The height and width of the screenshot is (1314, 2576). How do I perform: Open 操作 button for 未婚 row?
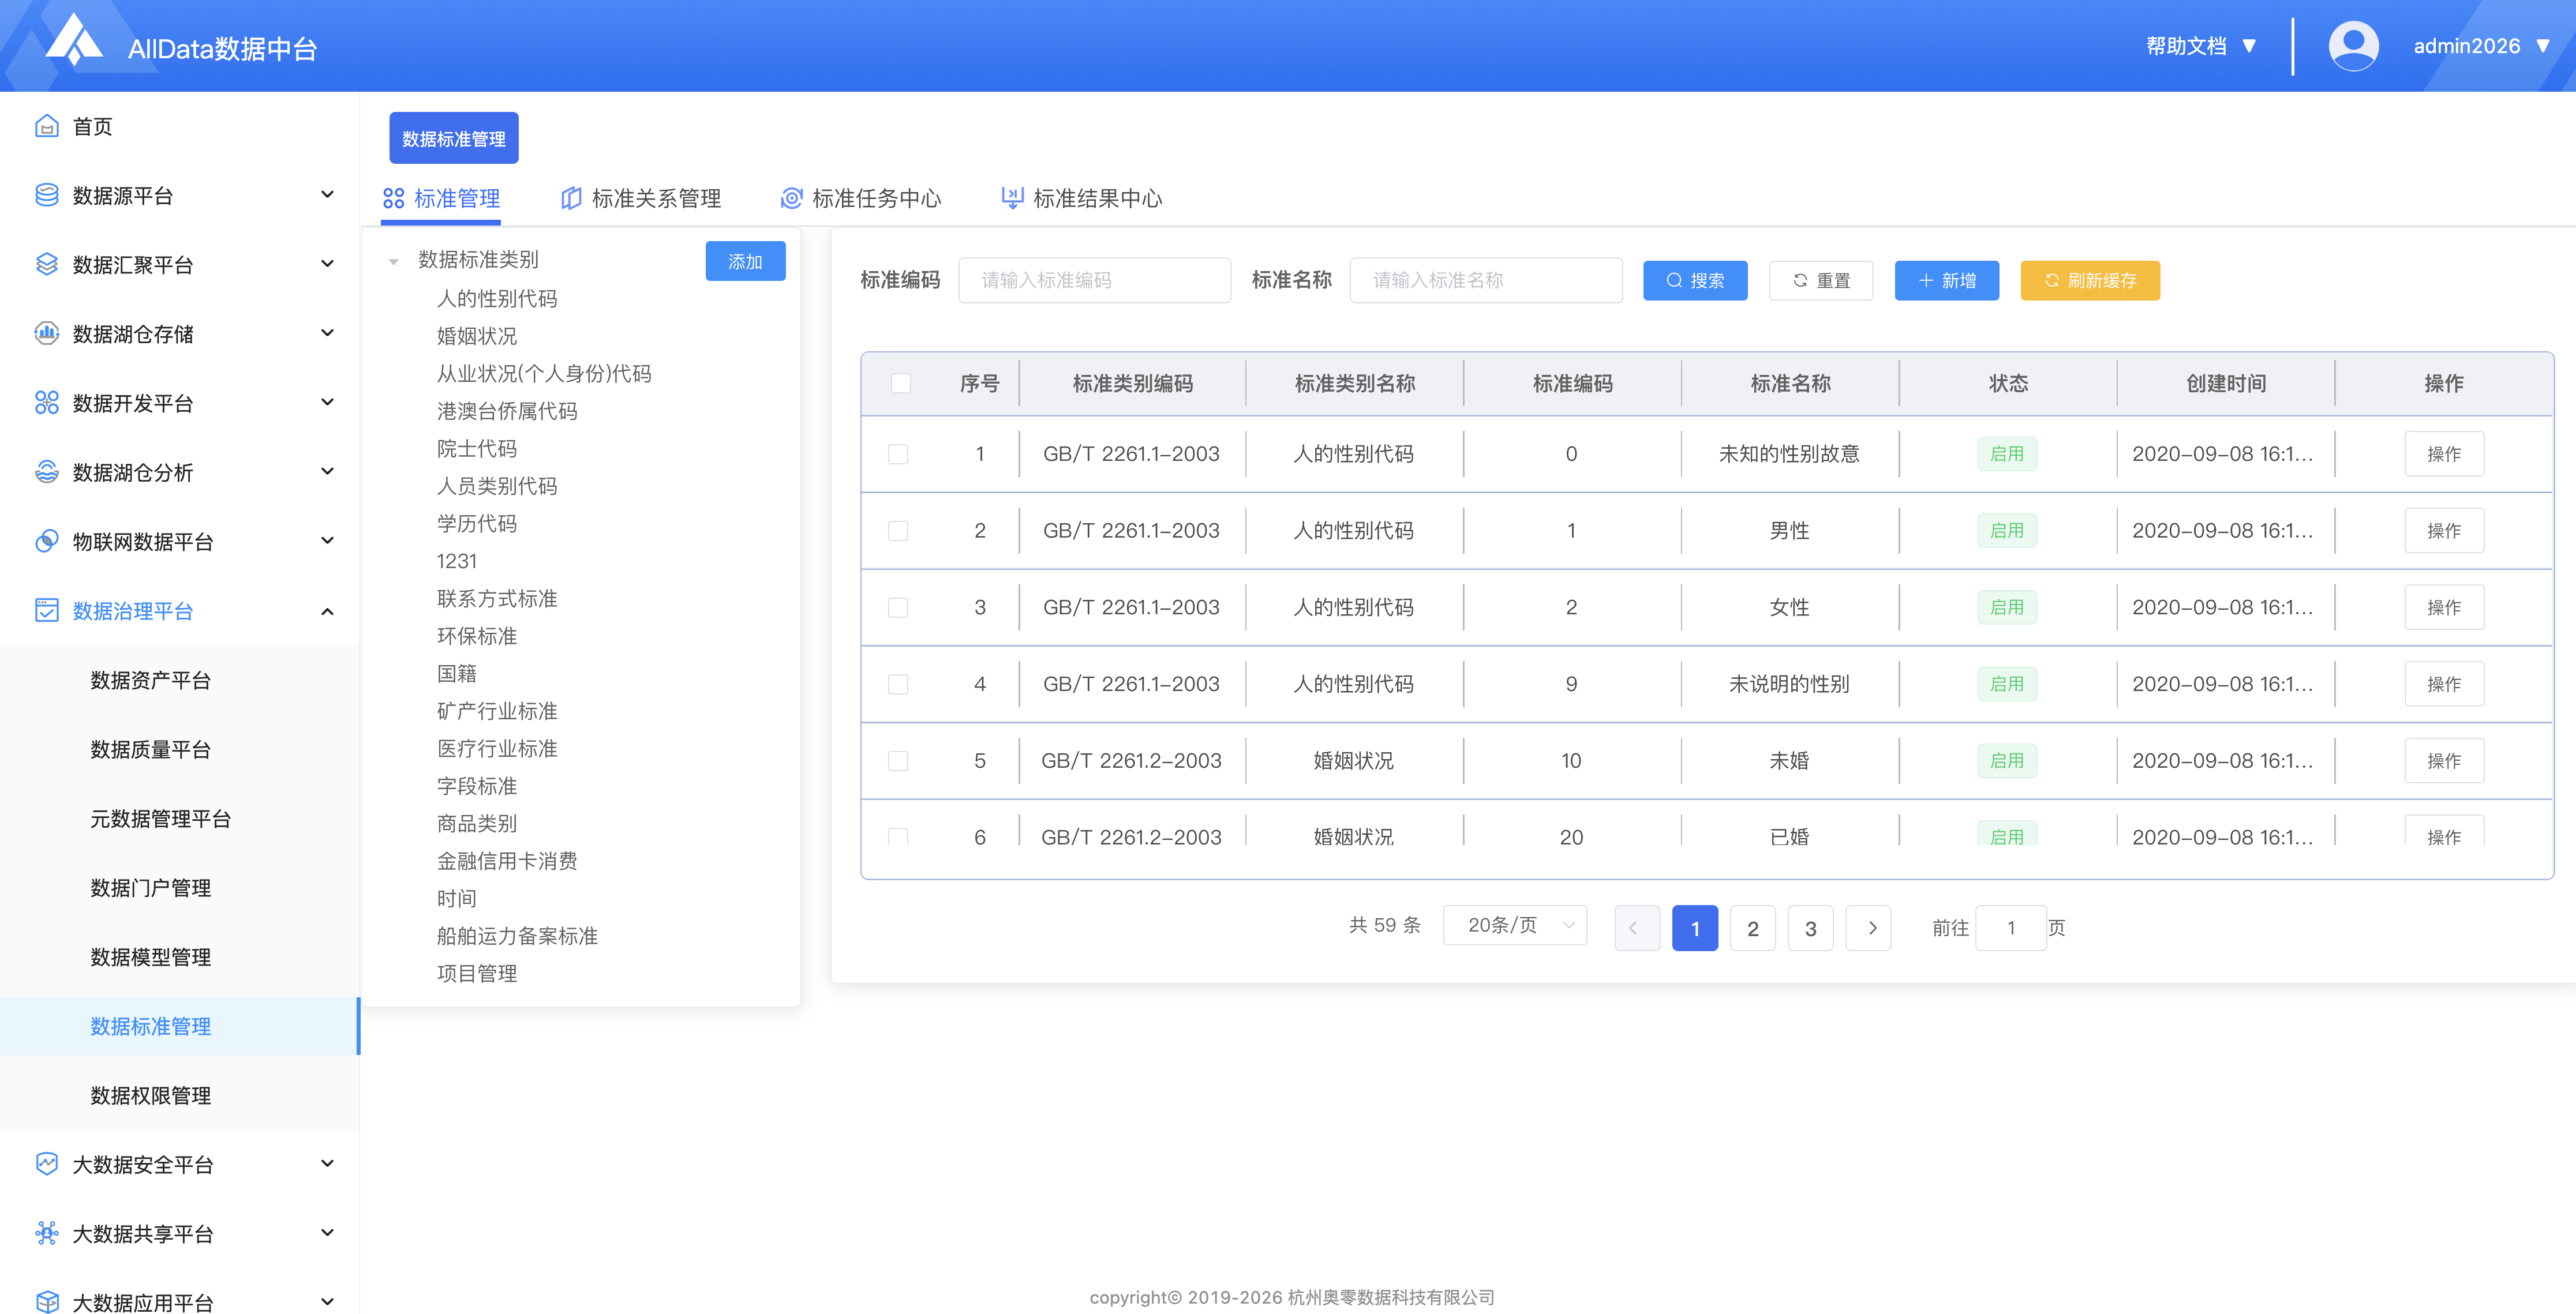[x=2443, y=760]
